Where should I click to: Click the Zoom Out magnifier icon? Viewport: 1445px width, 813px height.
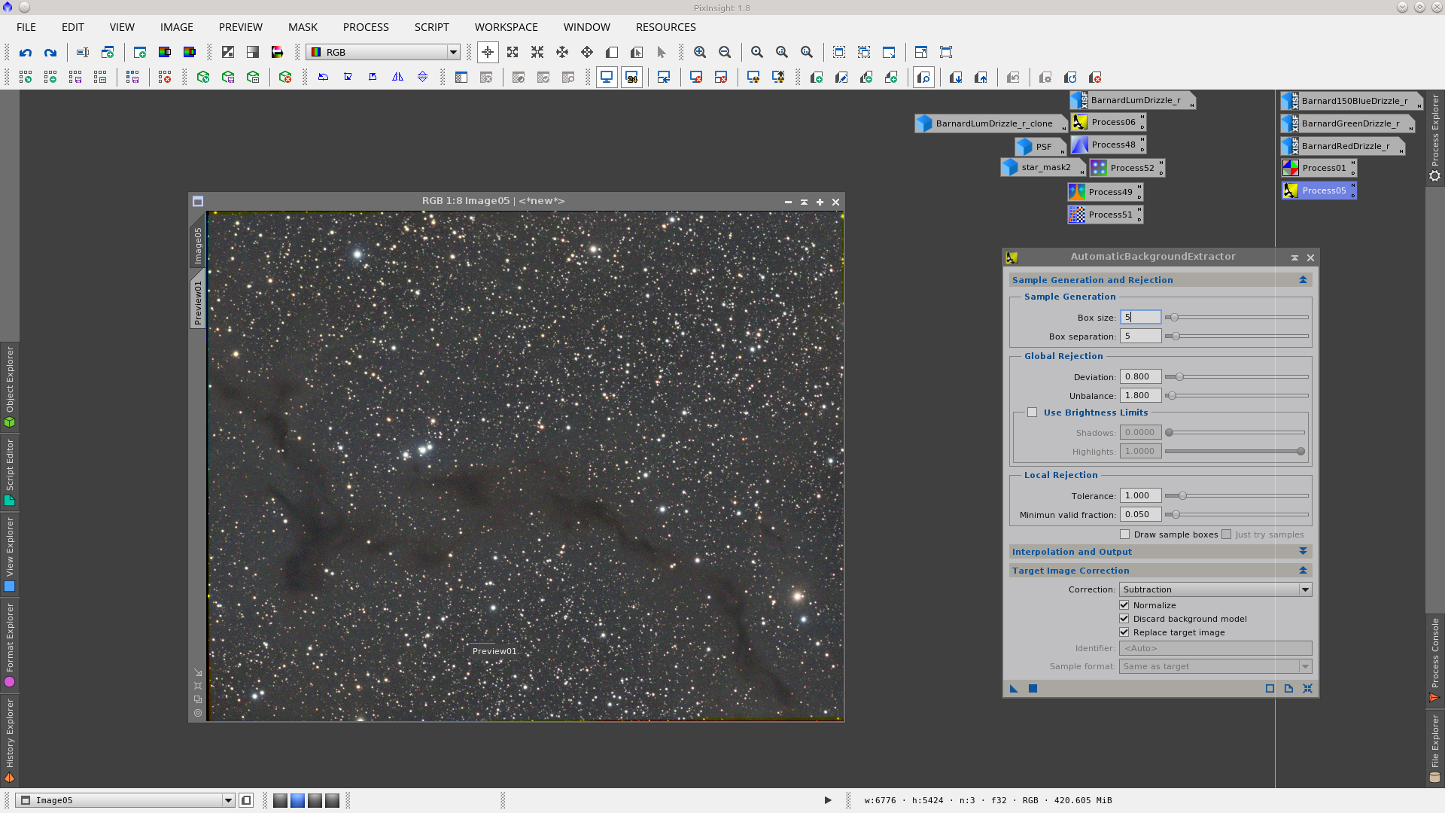(725, 53)
